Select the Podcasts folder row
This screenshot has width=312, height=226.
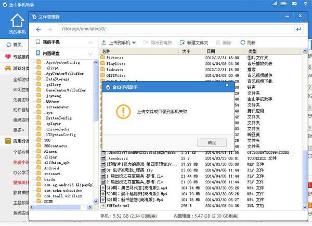click(201, 70)
